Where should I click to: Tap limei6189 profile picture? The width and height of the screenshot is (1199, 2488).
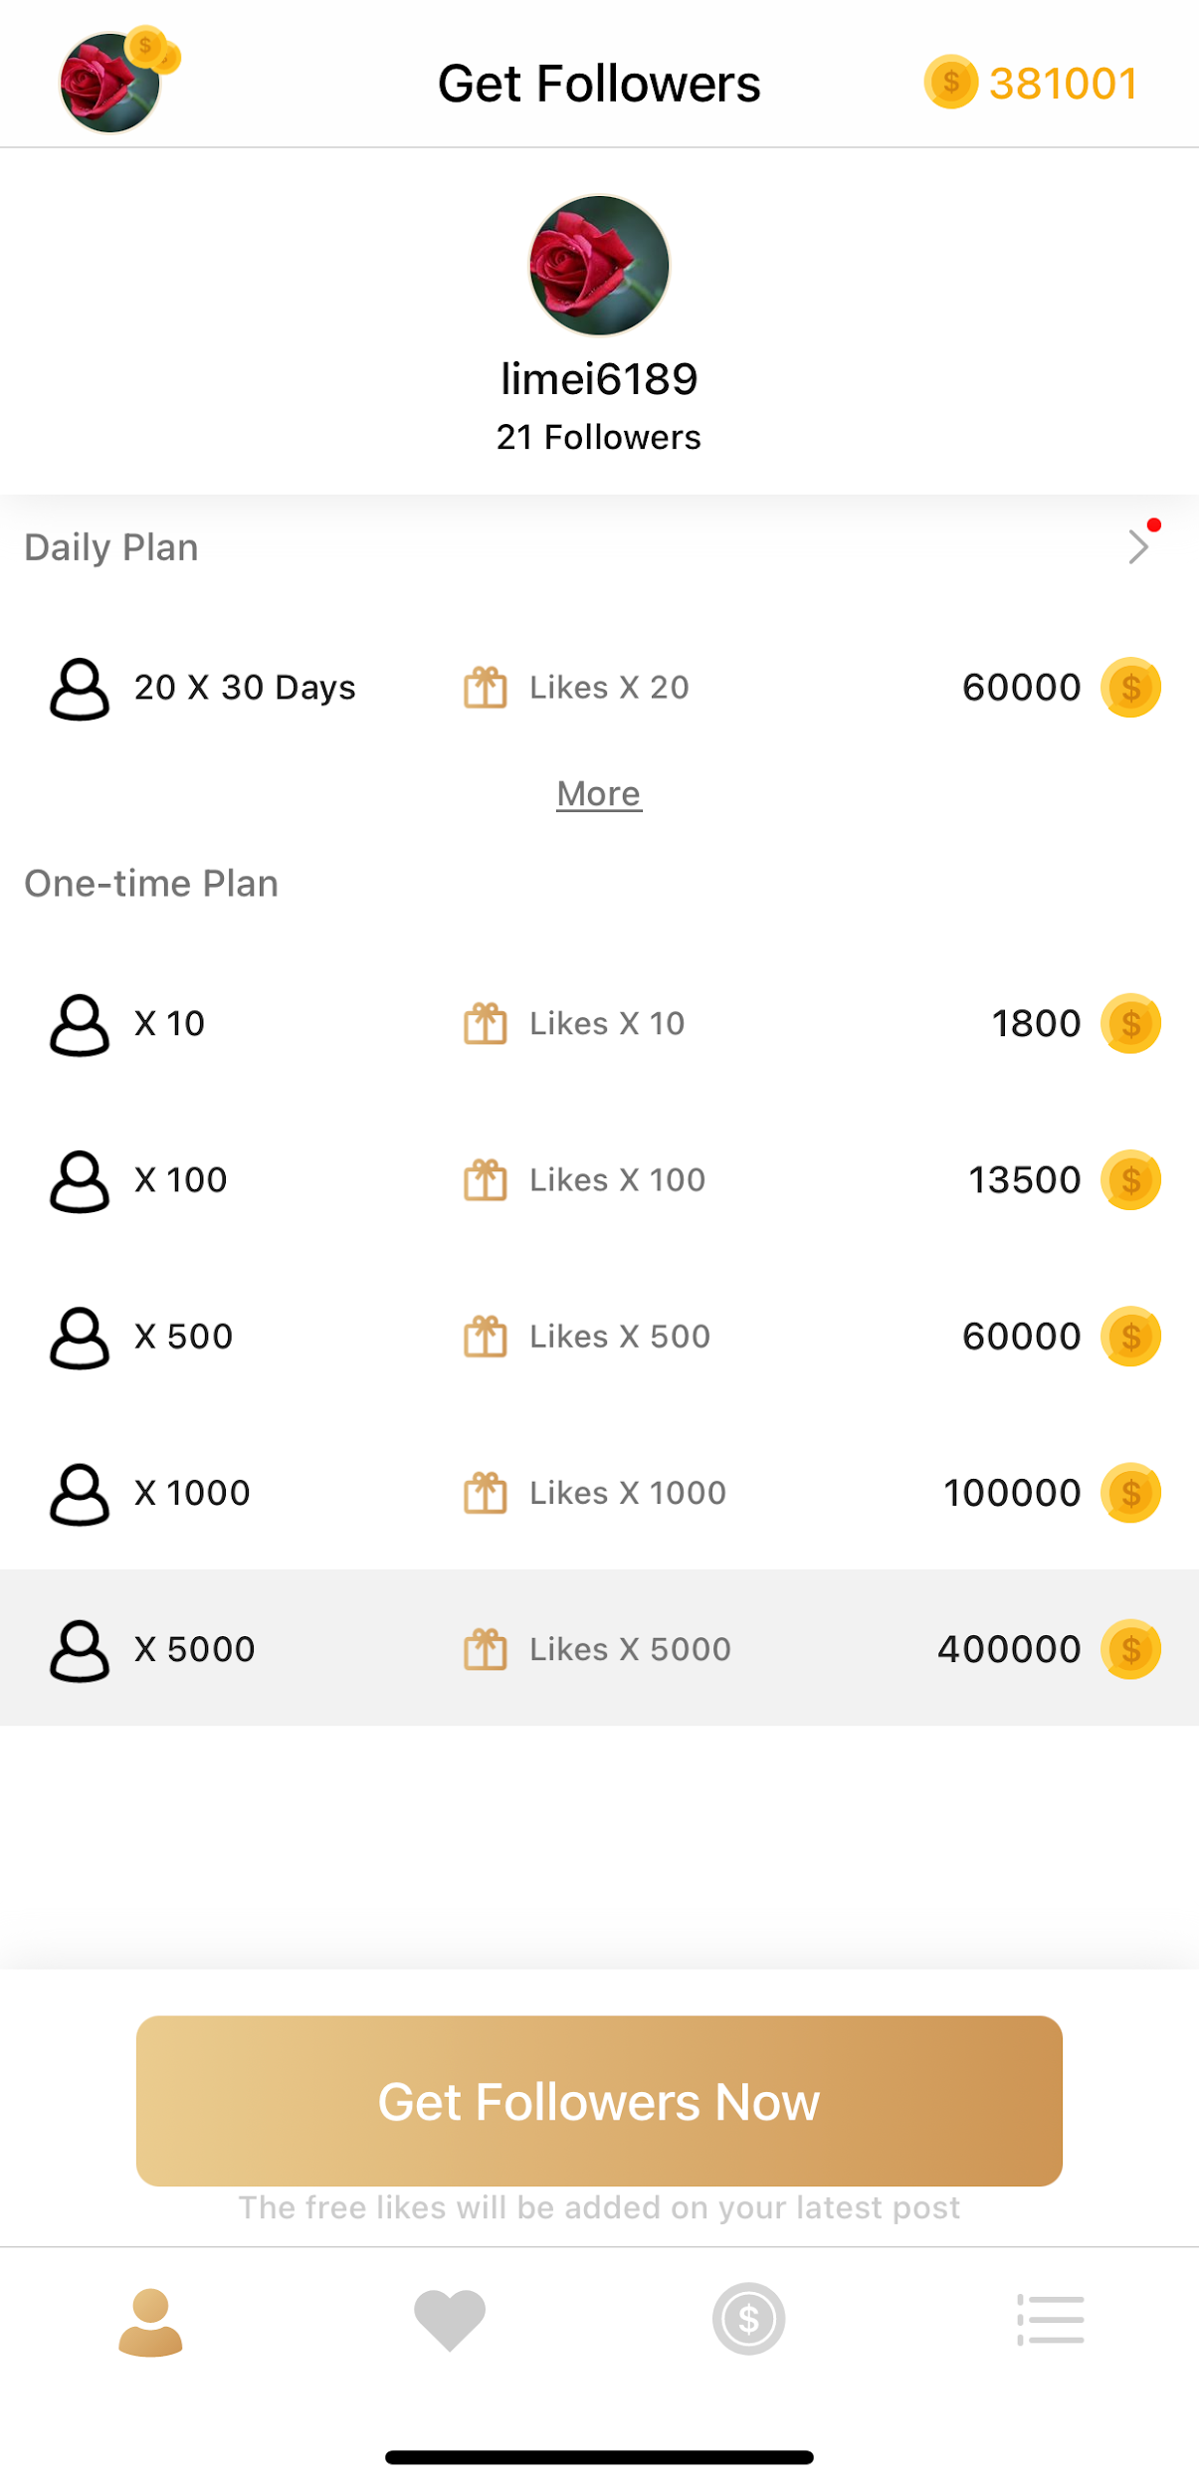[x=599, y=266]
